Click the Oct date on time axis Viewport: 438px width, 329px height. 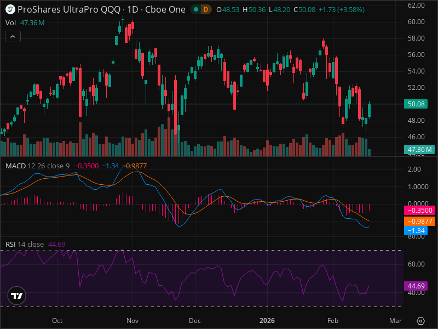click(x=57, y=321)
